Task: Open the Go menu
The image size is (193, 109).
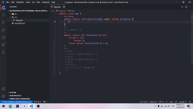Action: (33, 2)
